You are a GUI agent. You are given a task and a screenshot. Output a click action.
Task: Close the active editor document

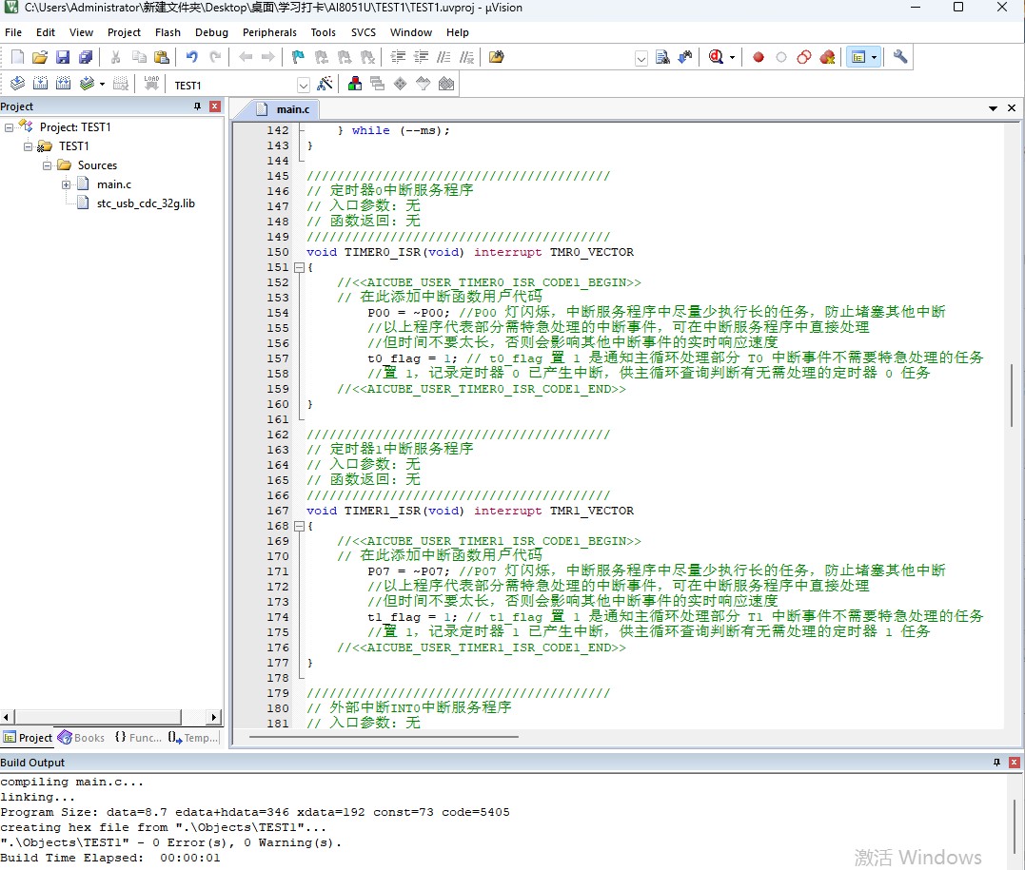click(x=1012, y=107)
